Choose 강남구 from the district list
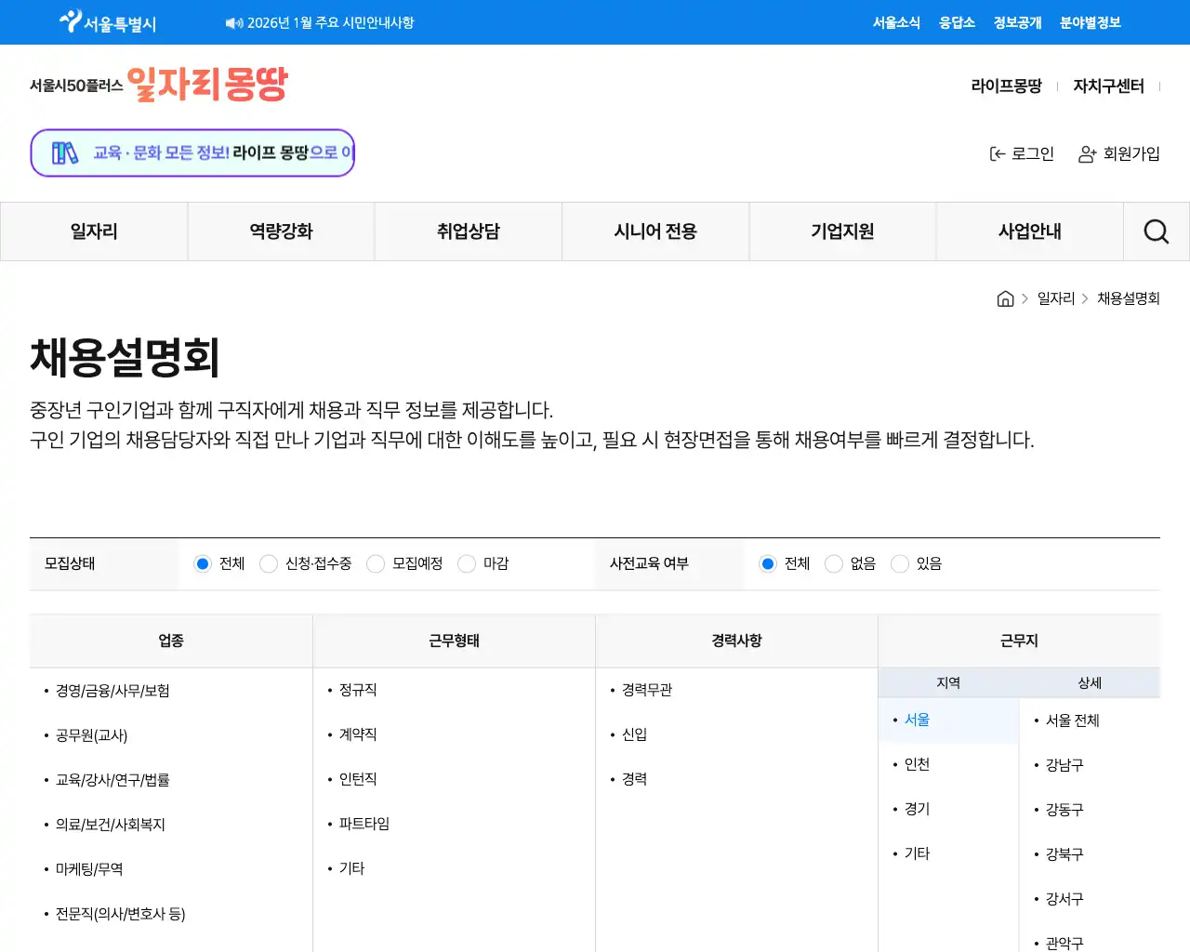Image resolution: width=1190 pixels, height=952 pixels. tap(1062, 764)
